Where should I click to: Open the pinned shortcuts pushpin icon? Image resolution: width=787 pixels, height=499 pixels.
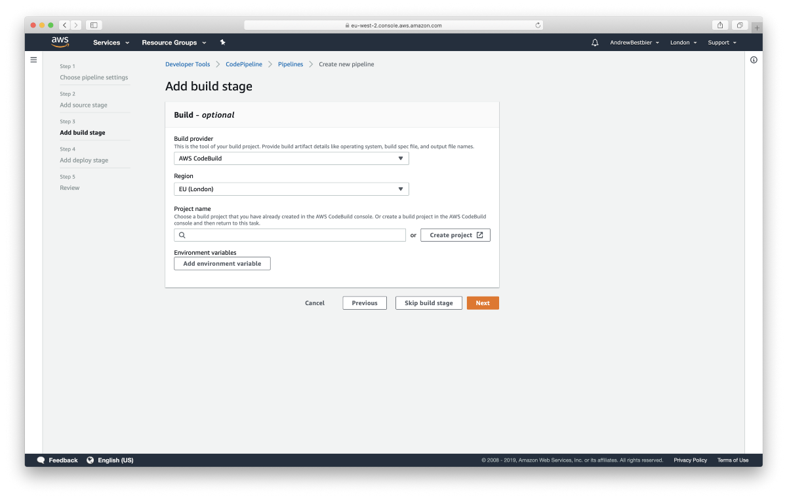222,43
